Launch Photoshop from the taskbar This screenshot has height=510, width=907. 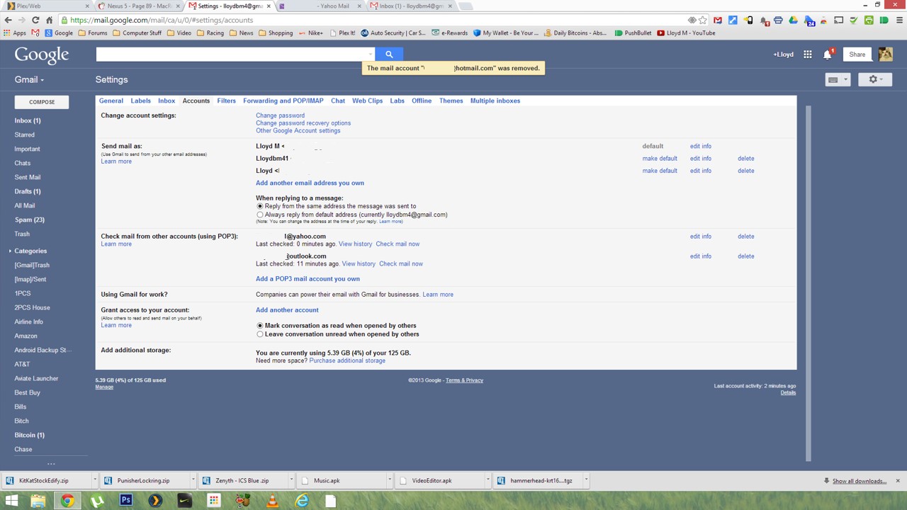tap(126, 501)
